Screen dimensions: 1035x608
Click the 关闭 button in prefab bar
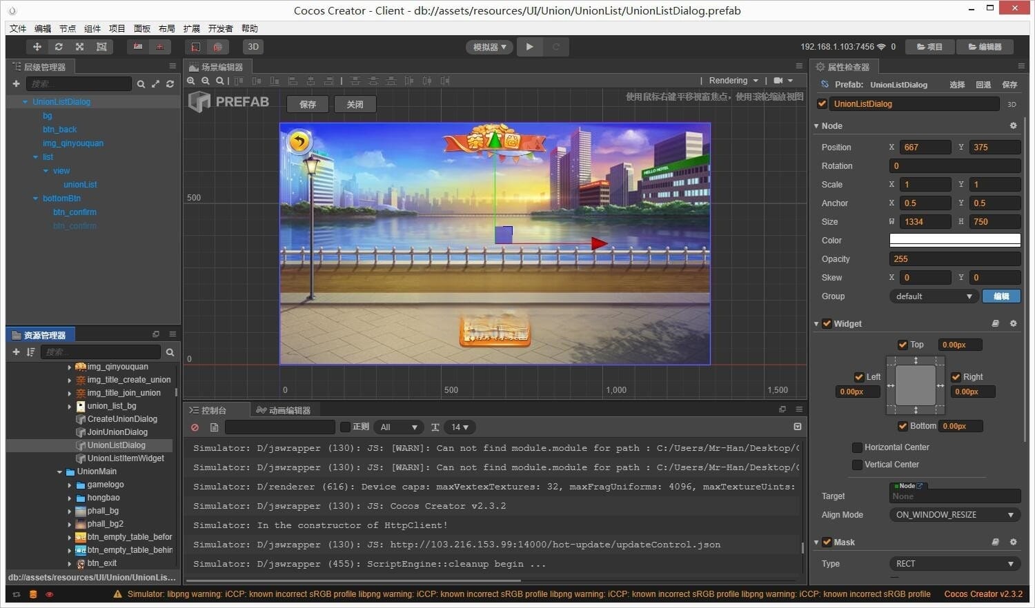point(355,104)
